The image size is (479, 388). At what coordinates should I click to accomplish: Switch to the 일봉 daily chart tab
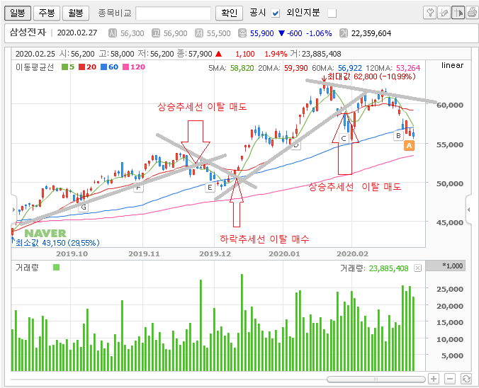point(18,13)
